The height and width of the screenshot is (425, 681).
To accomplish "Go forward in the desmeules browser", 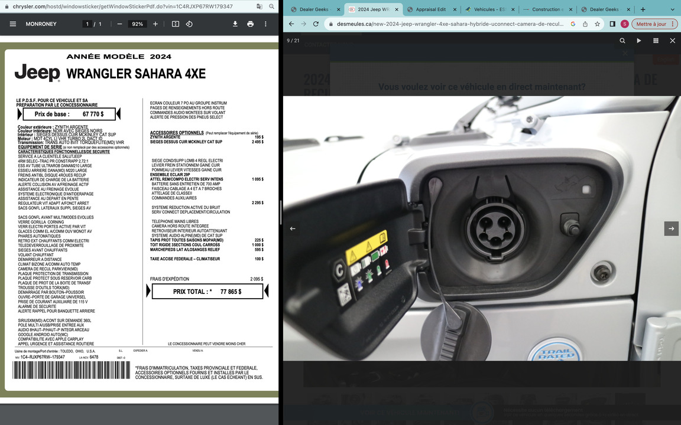I will coord(304,24).
